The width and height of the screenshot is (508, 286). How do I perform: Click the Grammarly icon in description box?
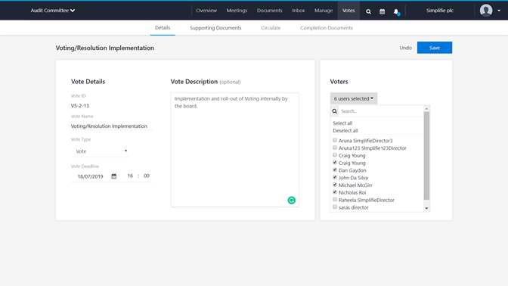tap(292, 200)
